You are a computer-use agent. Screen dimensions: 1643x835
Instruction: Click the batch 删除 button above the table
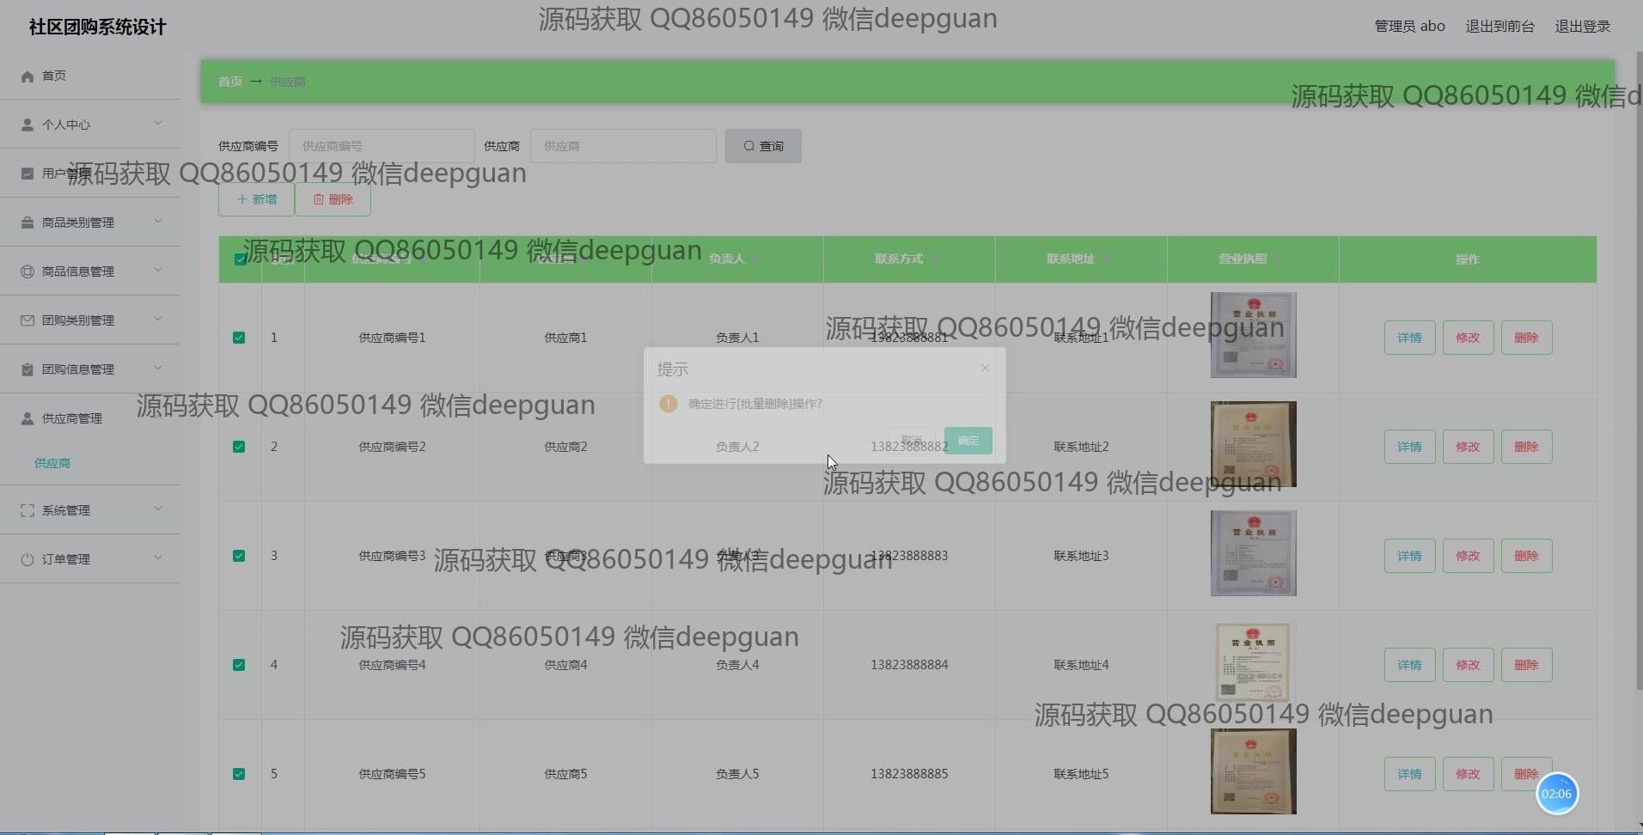tap(333, 199)
